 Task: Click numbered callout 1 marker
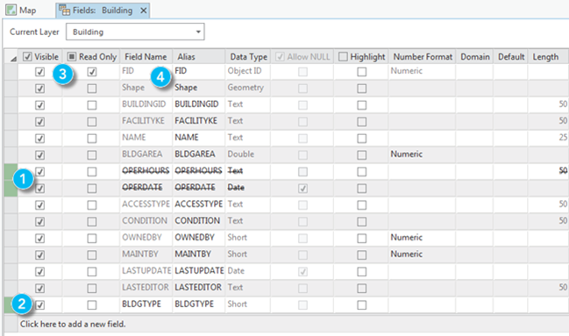click(x=23, y=179)
